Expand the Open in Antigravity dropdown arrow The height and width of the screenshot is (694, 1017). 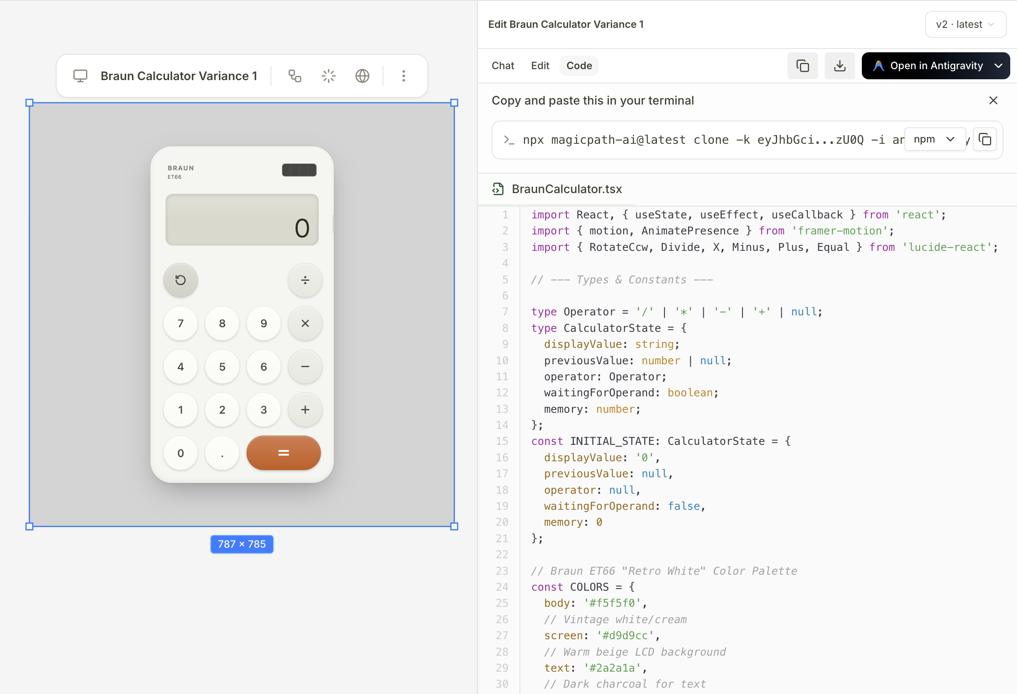coord(998,66)
